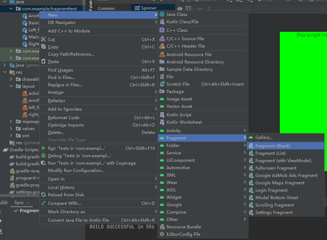Open the Activity submenu arrow

(244, 130)
